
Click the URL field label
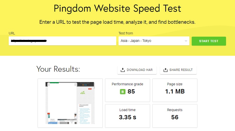[12, 33]
